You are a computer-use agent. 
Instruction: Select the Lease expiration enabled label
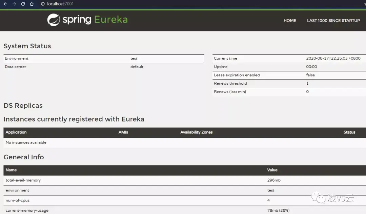(x=237, y=75)
